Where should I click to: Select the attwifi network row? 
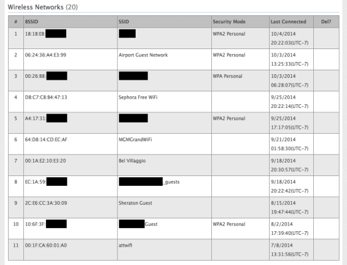(173, 250)
